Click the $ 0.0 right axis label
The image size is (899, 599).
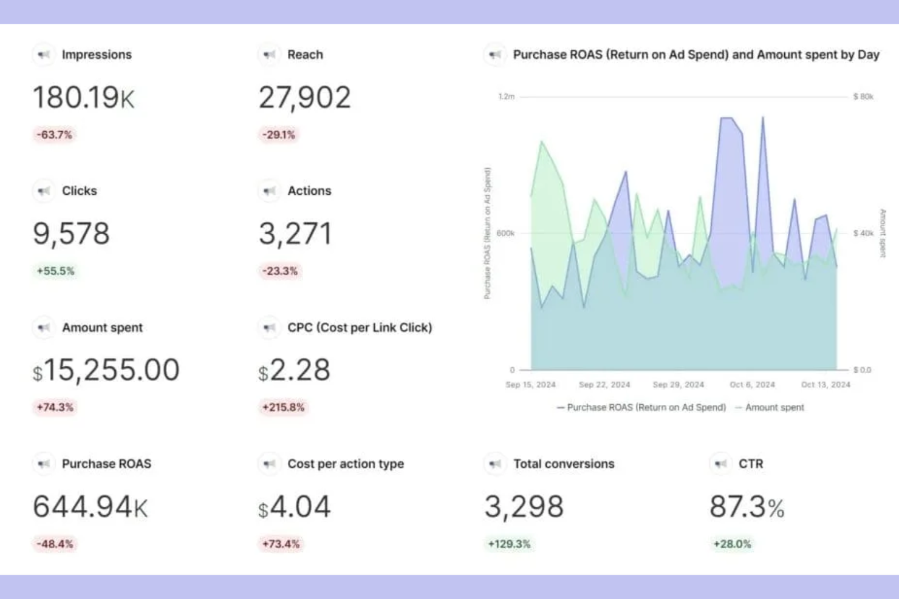pos(862,370)
